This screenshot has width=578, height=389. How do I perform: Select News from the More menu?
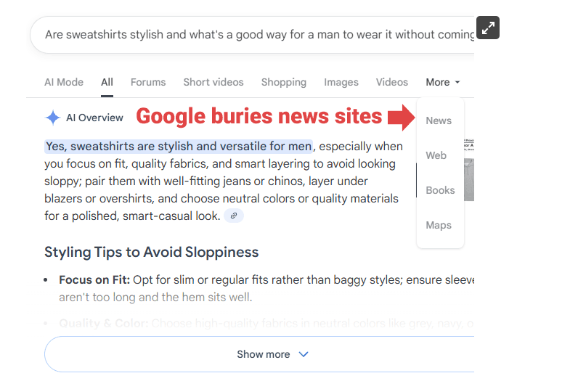(439, 120)
